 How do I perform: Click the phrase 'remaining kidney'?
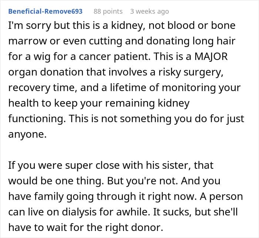(x=147, y=103)
